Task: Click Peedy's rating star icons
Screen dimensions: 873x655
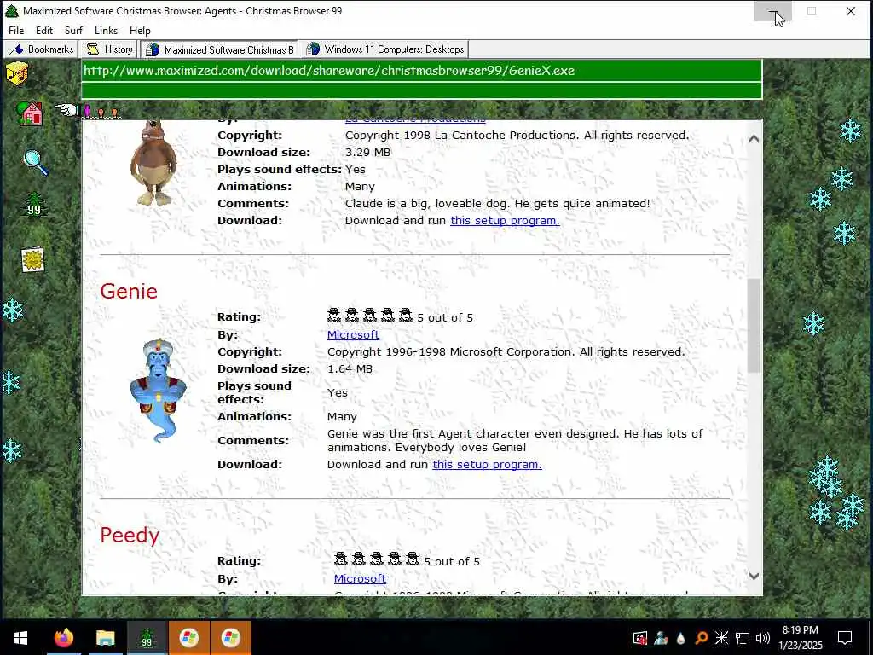Action: (377, 559)
